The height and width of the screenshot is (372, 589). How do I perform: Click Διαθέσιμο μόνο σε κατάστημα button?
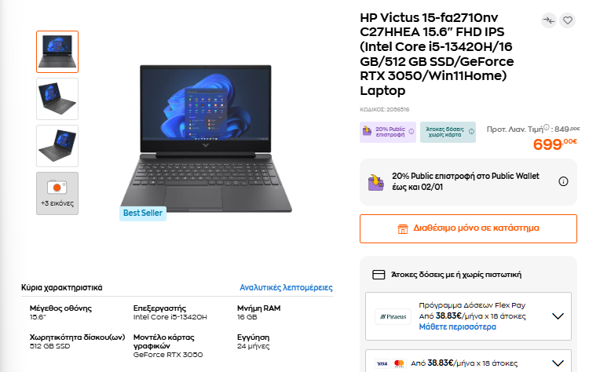(x=468, y=228)
